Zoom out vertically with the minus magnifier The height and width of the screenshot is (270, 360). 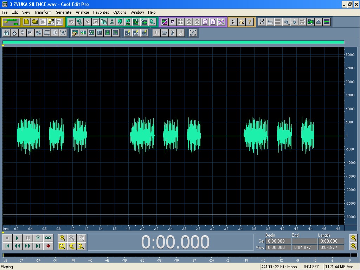tap(353, 238)
